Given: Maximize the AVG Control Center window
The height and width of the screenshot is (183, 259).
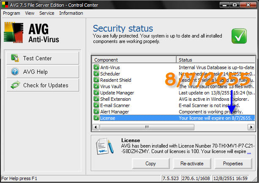Looking at the screenshot, I should click(x=234, y=5).
